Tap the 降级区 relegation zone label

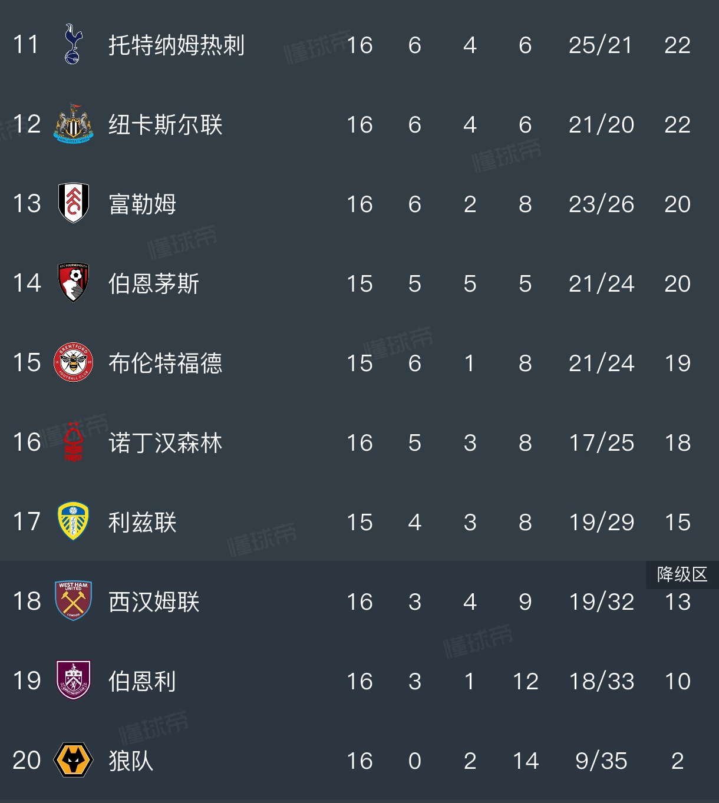point(682,574)
